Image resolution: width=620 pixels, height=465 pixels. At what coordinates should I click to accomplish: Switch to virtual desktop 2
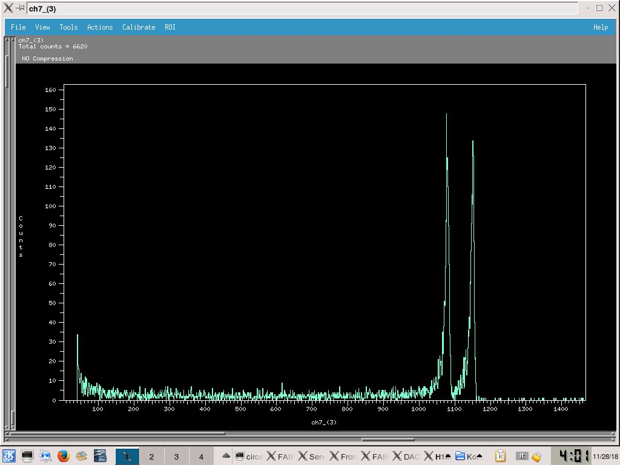(x=151, y=457)
